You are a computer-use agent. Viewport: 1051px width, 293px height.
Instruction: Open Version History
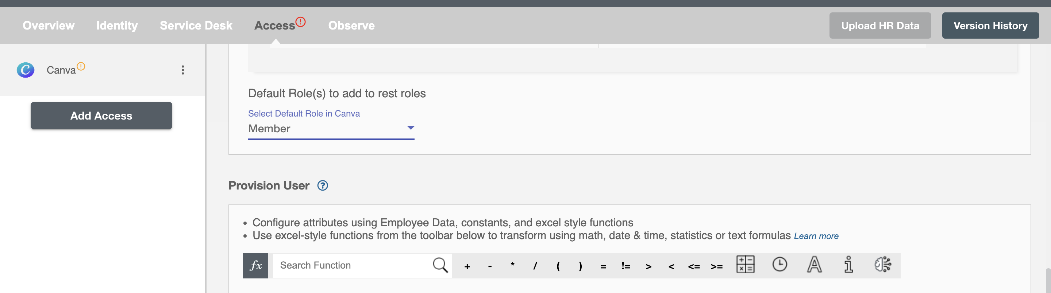pyautogui.click(x=990, y=26)
